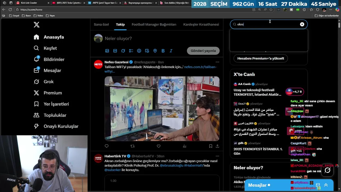Add a poll to the post
Screen dimensions: 341x192
131,51
